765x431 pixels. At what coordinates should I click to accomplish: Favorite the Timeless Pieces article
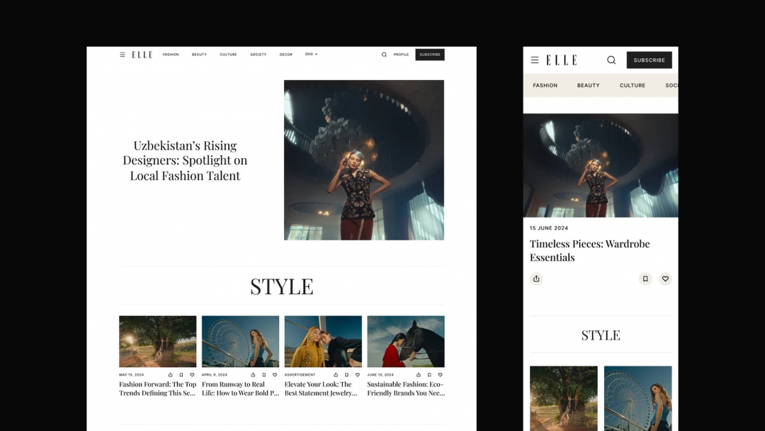665,279
